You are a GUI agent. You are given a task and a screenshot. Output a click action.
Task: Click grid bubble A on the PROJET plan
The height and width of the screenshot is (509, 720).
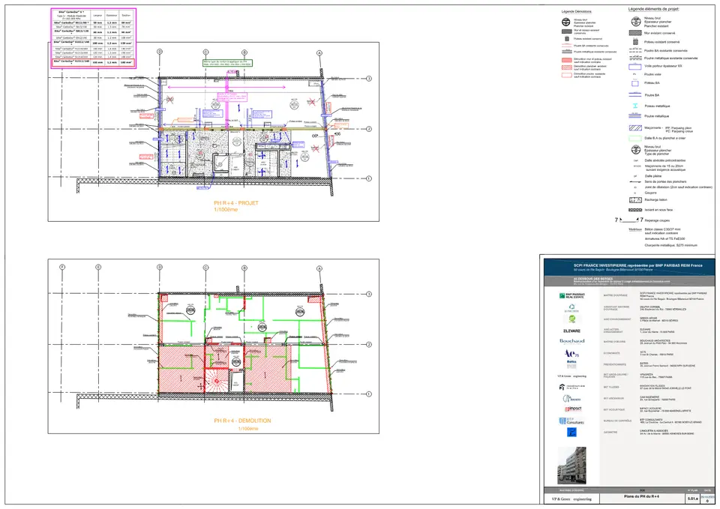tap(319, 53)
